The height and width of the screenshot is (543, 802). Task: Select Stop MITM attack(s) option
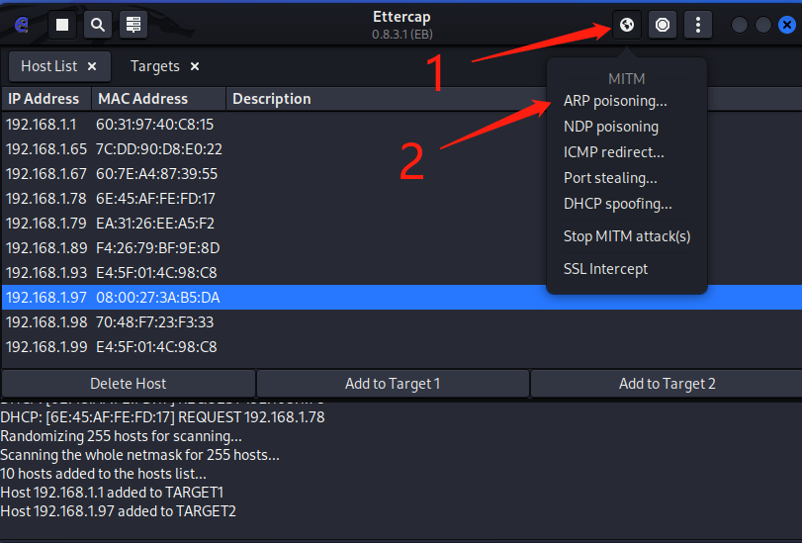(627, 236)
